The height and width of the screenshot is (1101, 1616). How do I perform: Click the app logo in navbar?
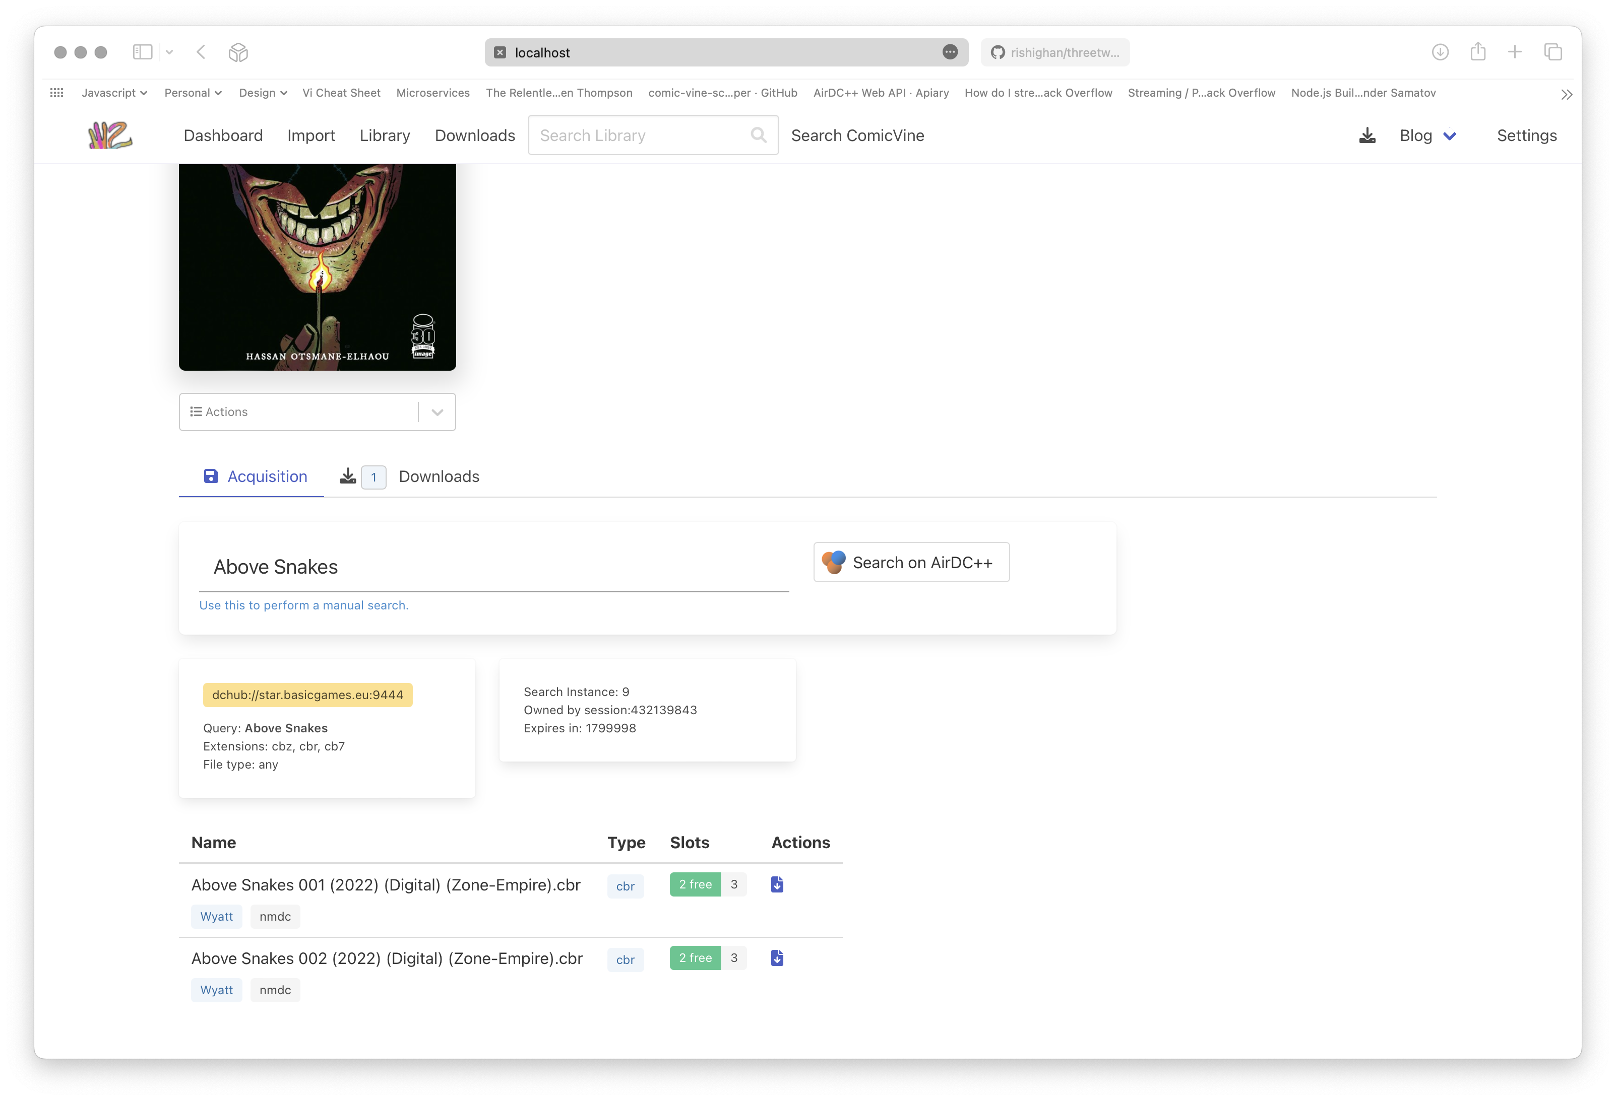pos(110,135)
